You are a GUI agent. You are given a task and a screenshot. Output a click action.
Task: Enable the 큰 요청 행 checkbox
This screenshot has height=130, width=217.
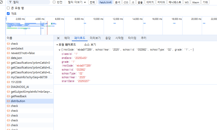(8, 8)
